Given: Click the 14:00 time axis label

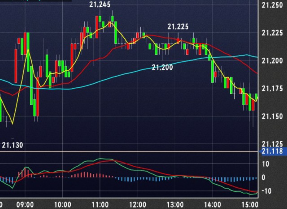Looking at the screenshot, I should 213,205.
